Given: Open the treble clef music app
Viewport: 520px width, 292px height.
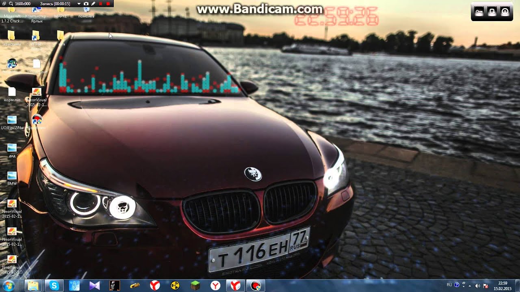Looking at the screenshot, I should [74, 286].
